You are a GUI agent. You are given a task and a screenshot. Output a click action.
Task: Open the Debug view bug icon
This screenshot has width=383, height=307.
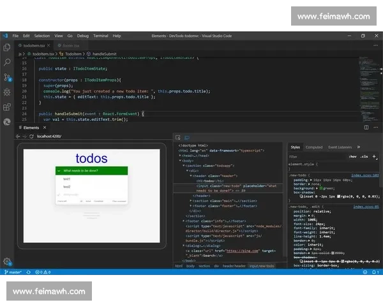pyautogui.click(x=7, y=92)
